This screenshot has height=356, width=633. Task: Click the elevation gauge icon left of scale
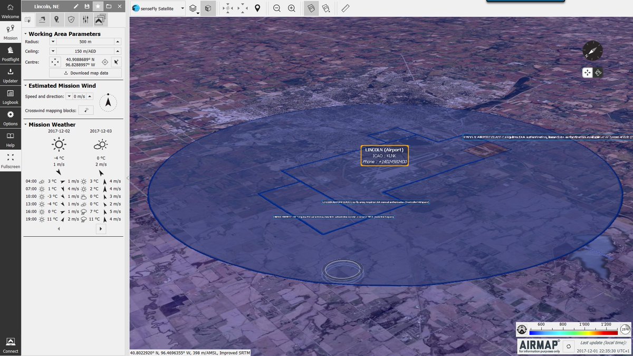tap(522, 330)
